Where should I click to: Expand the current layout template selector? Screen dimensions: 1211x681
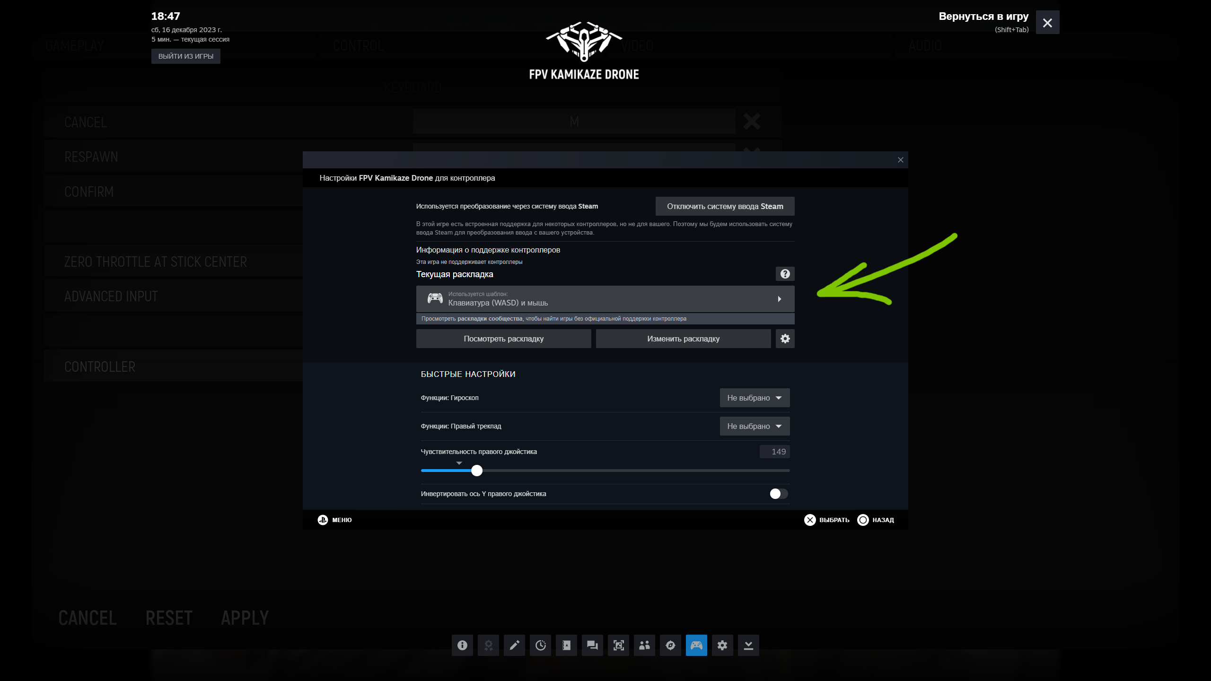tap(605, 299)
